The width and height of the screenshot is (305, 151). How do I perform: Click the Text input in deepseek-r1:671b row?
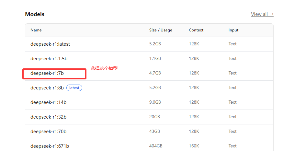click(232, 146)
